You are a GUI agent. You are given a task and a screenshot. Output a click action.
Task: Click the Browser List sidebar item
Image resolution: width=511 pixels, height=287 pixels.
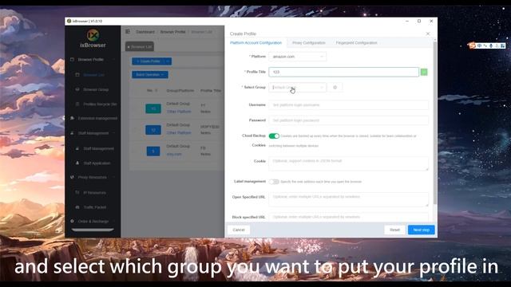point(94,75)
